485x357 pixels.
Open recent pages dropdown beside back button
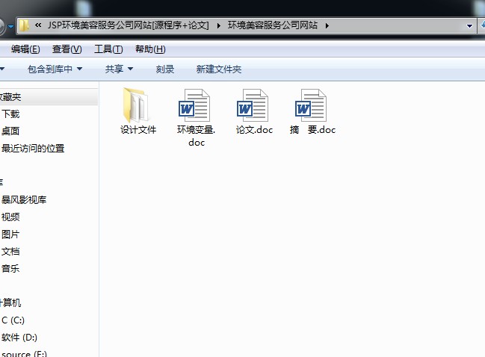[x=10, y=27]
